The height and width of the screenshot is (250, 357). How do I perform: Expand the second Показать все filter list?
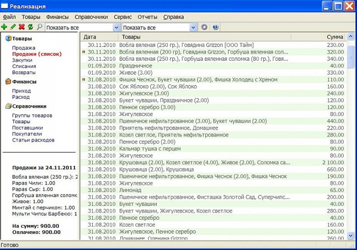click(x=193, y=27)
